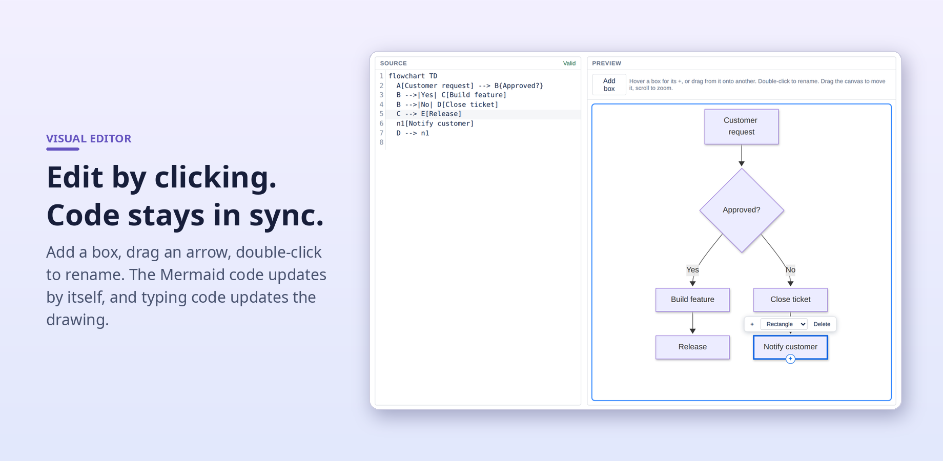
Task: Place cursor on the 'flowchart TD' code line
Action: pyautogui.click(x=413, y=76)
